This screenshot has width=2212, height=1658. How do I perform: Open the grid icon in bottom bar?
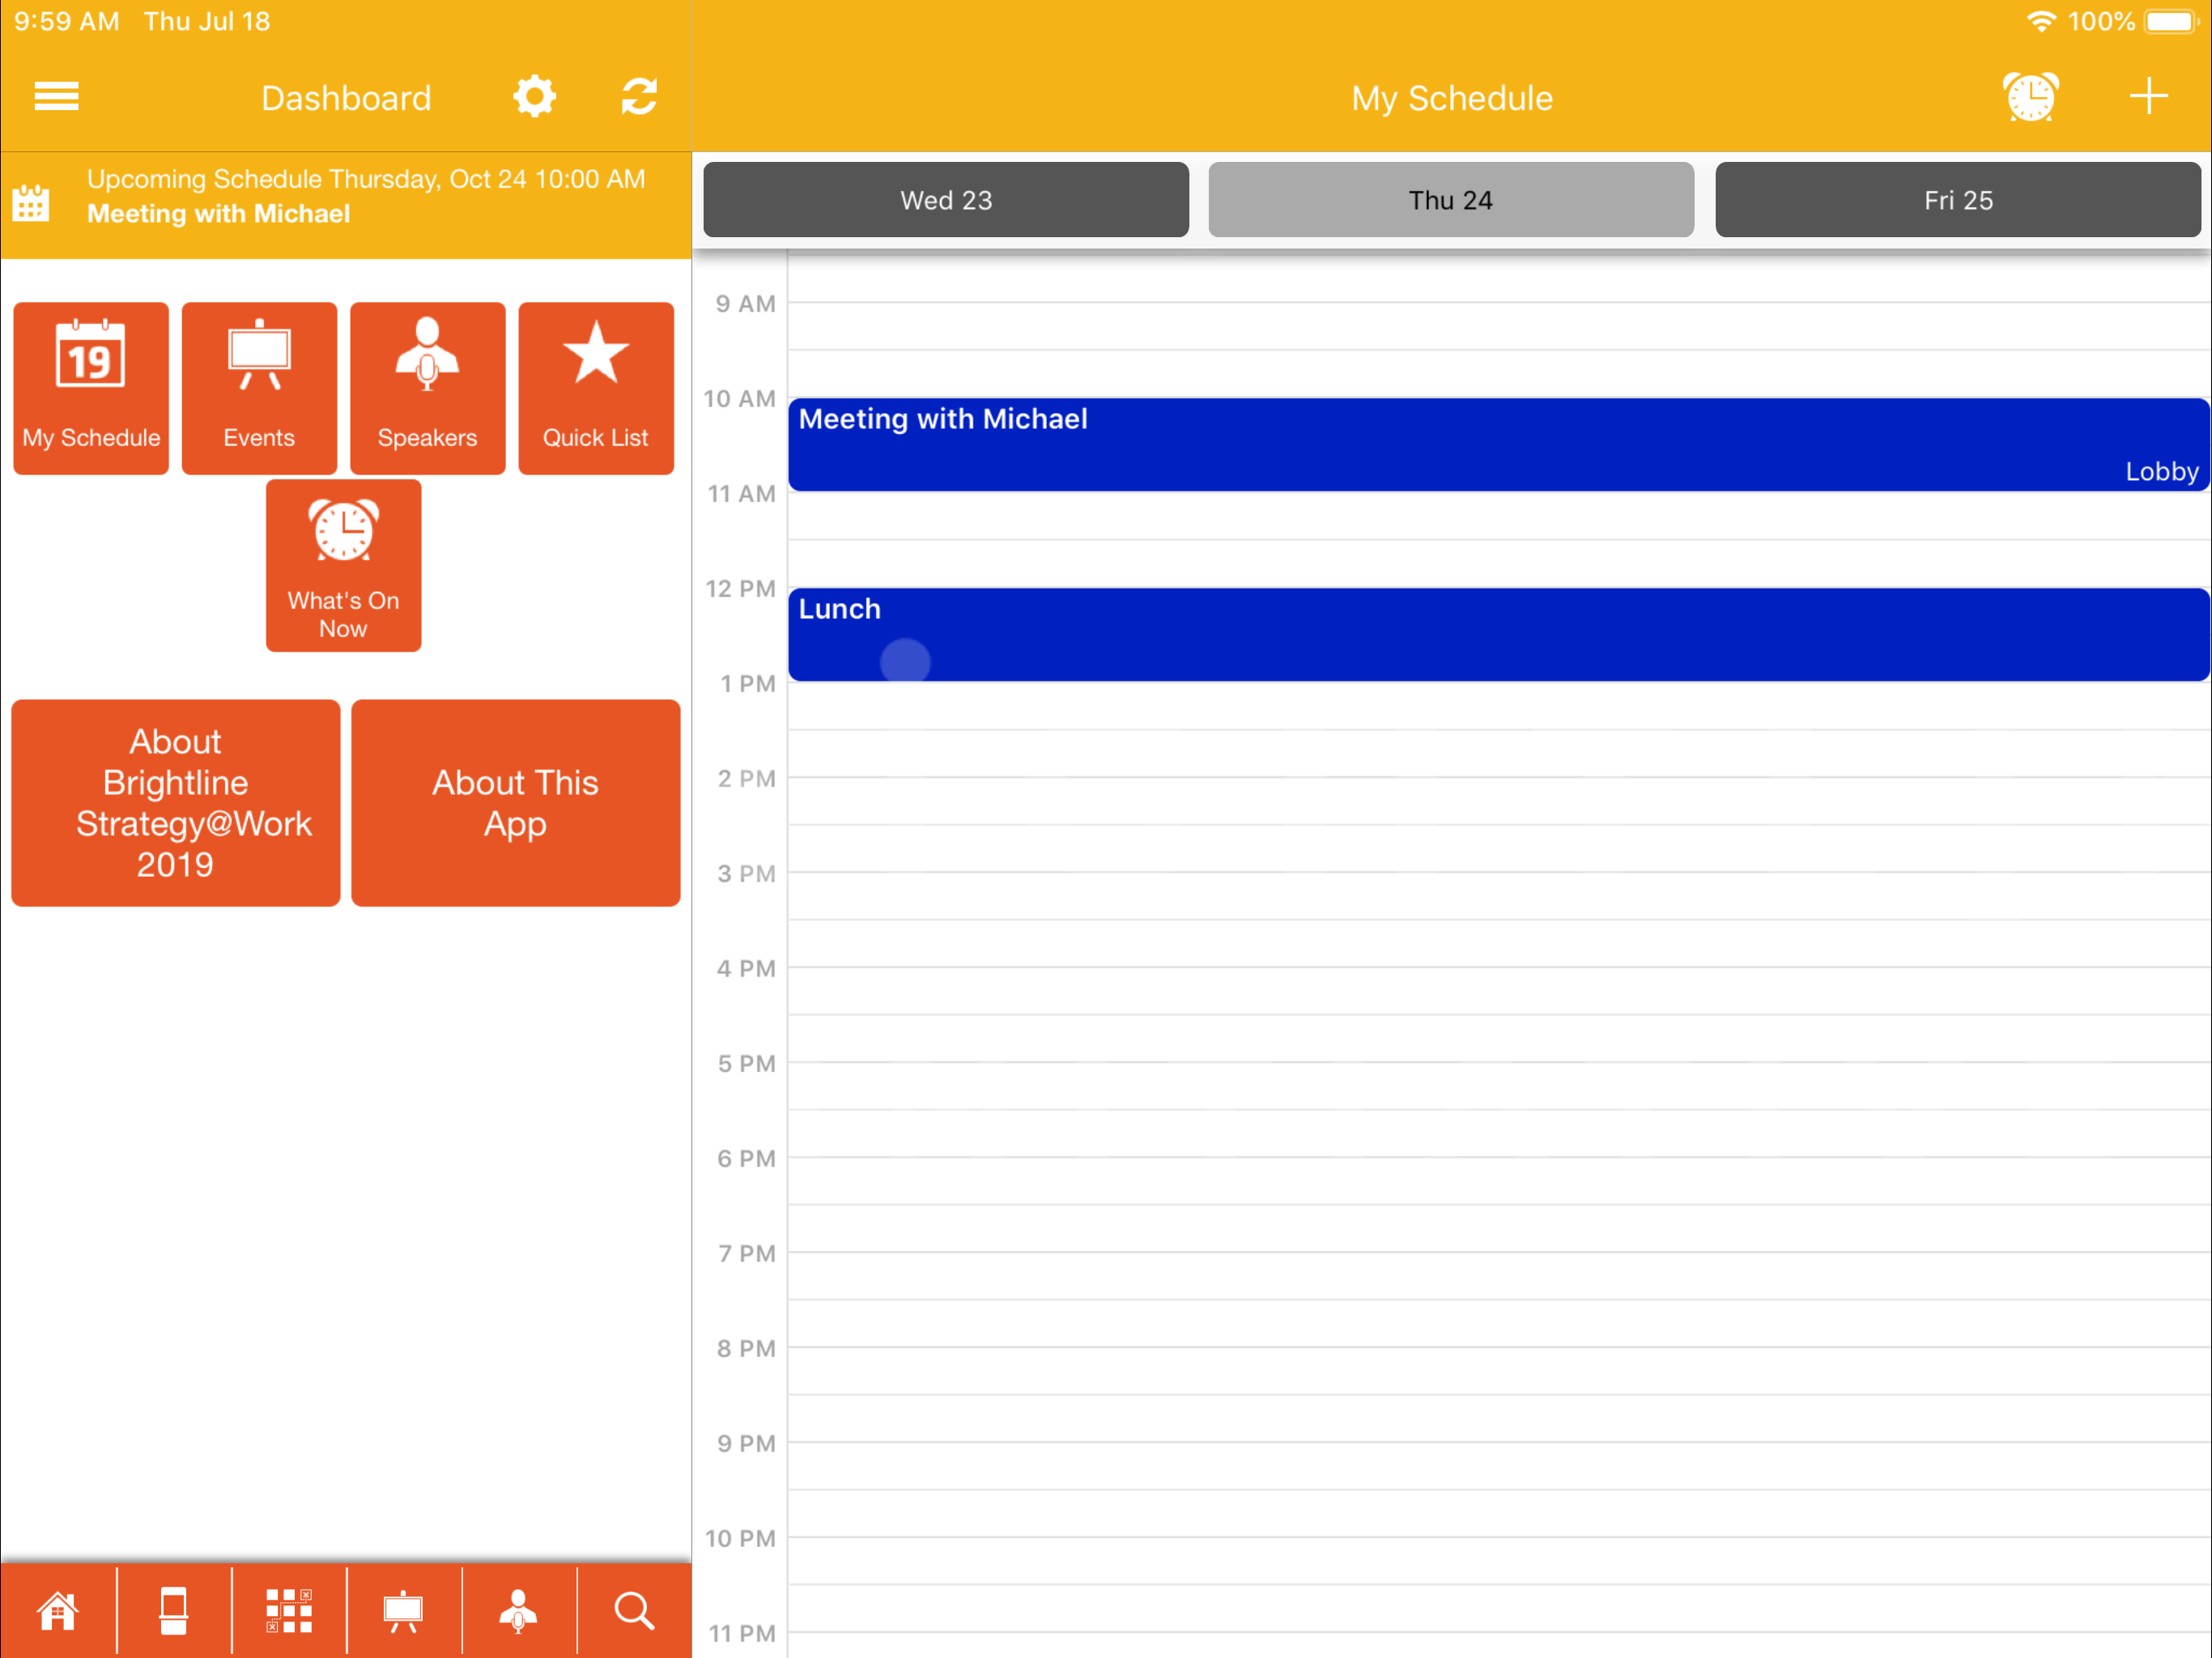[289, 1611]
